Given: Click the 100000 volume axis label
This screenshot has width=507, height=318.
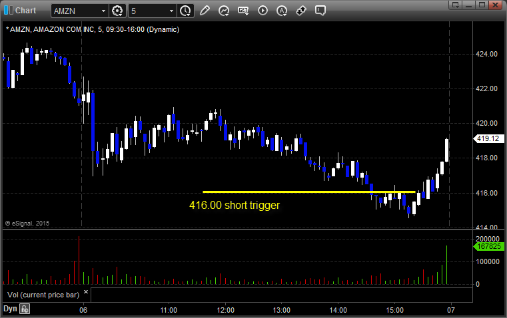Looking at the screenshot, I should click(488, 261).
